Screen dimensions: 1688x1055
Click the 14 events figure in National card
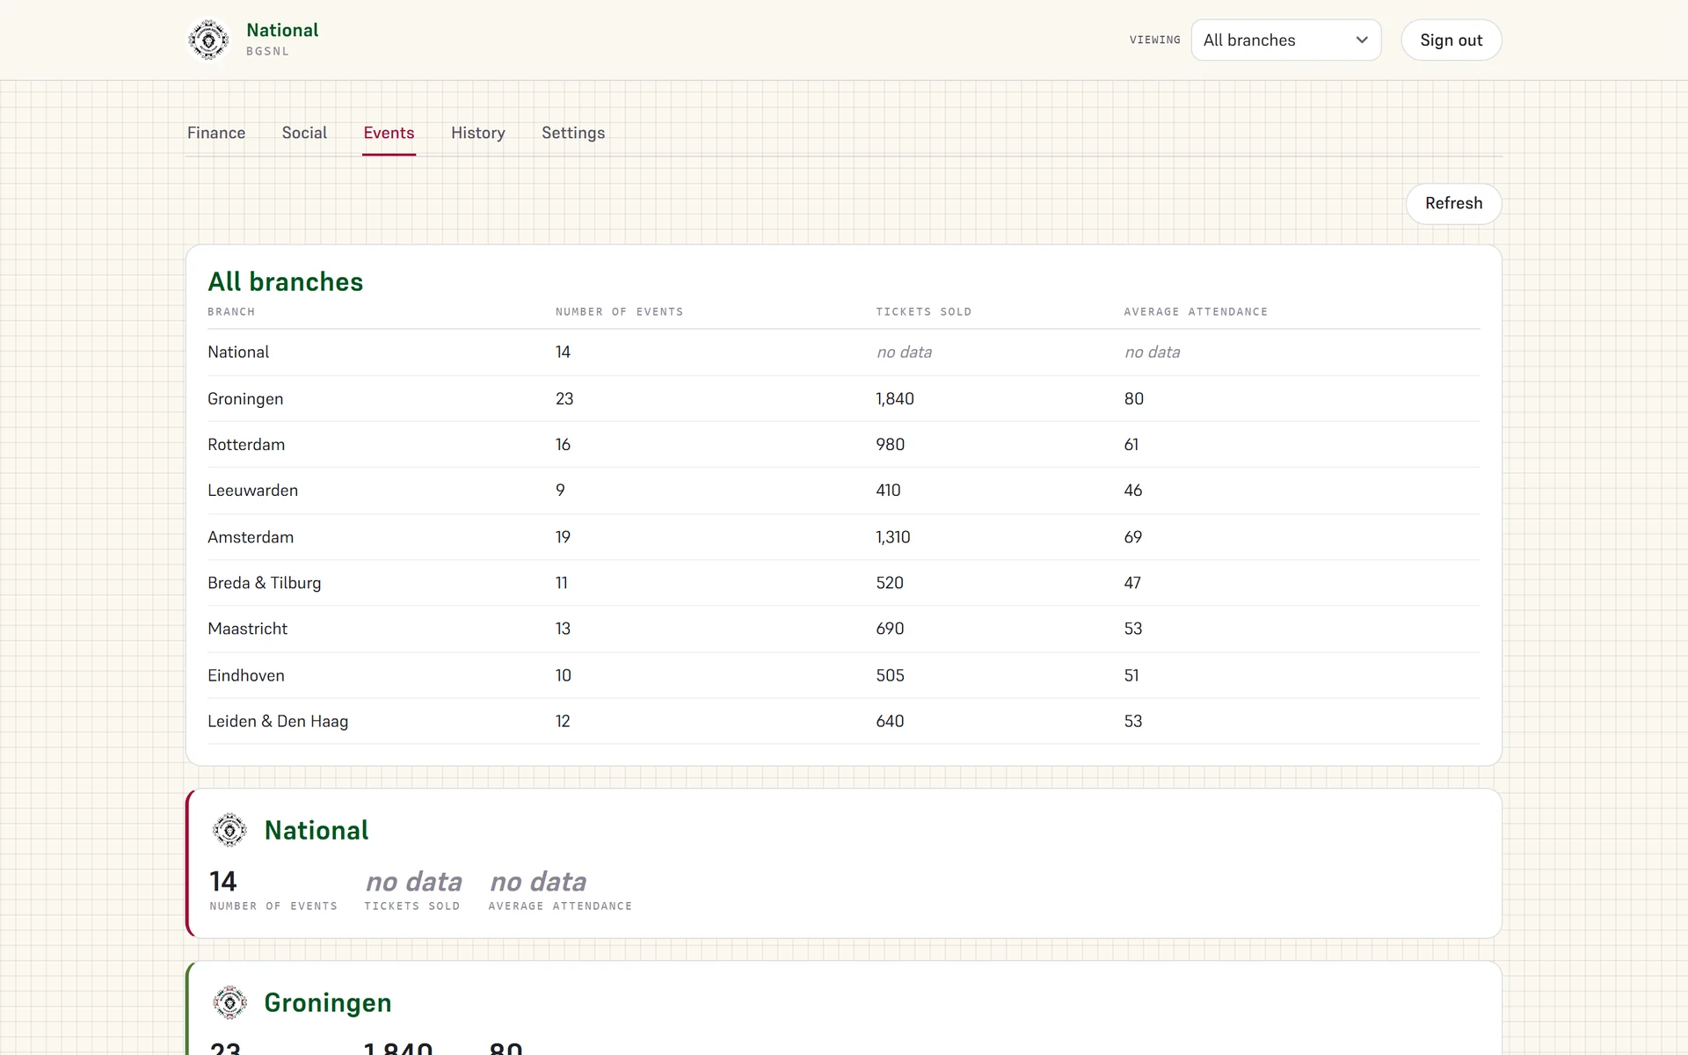pos(223,881)
